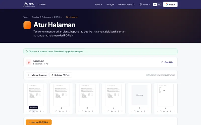Screen dimensions: 201x125
Task: Select the page 2 thumbnail
Action: point(61,95)
